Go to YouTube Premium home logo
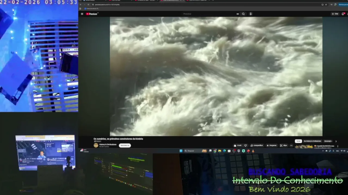The image size is (348, 195). click(x=92, y=14)
